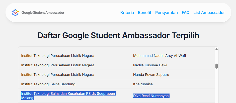This screenshot has width=236, height=103.
Task: Click the table's vertical scrollbar thumb
Action: coord(216,66)
